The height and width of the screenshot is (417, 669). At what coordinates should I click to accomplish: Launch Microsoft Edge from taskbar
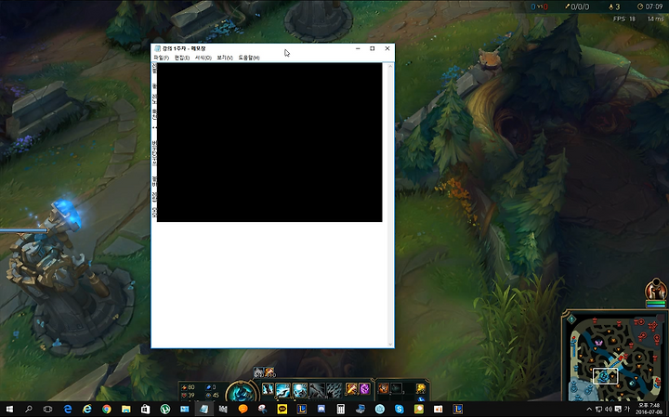coord(68,410)
